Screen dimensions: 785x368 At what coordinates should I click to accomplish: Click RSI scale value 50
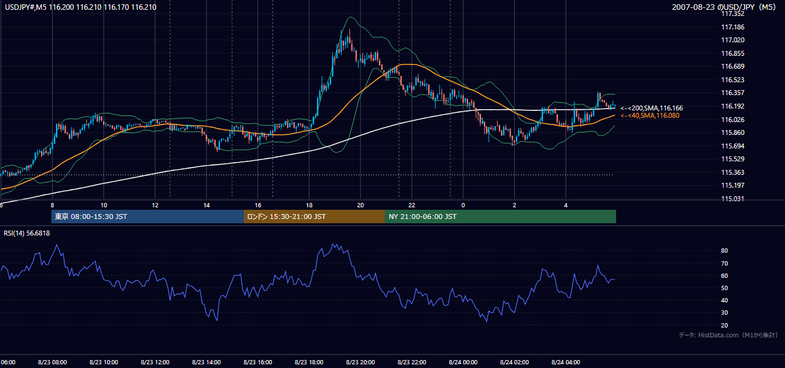[724, 288]
